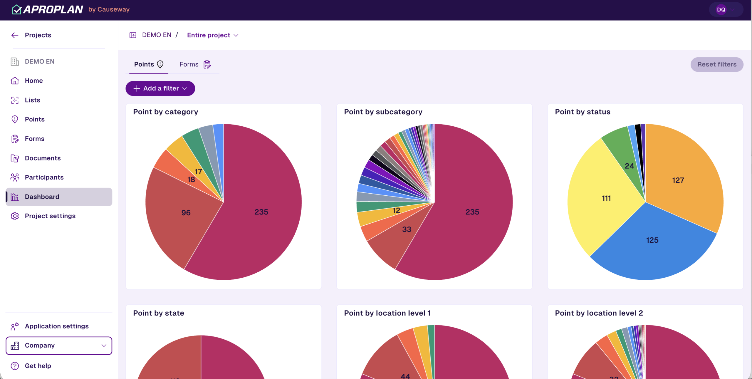
Task: Click the 33 slice in Point by subcategory
Action: tap(407, 229)
